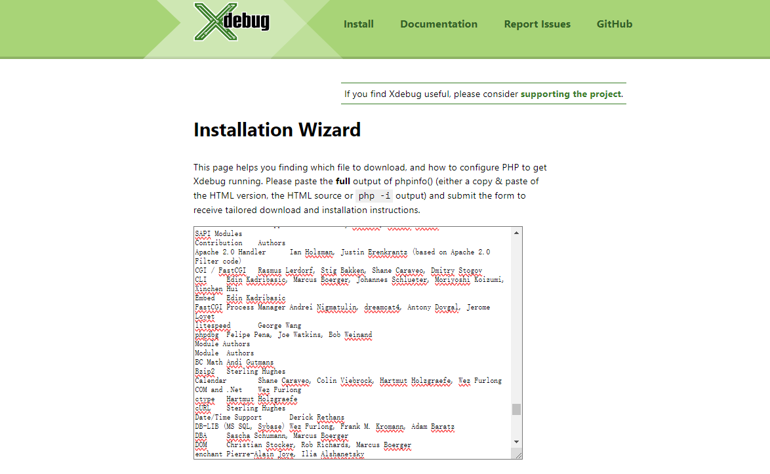The image size is (770, 474).
Task: Go to Report Issues
Action: point(537,24)
